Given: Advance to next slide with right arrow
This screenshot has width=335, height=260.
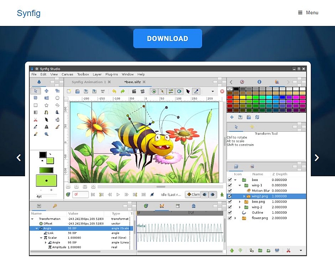Looking at the screenshot, I should click(316, 158).
